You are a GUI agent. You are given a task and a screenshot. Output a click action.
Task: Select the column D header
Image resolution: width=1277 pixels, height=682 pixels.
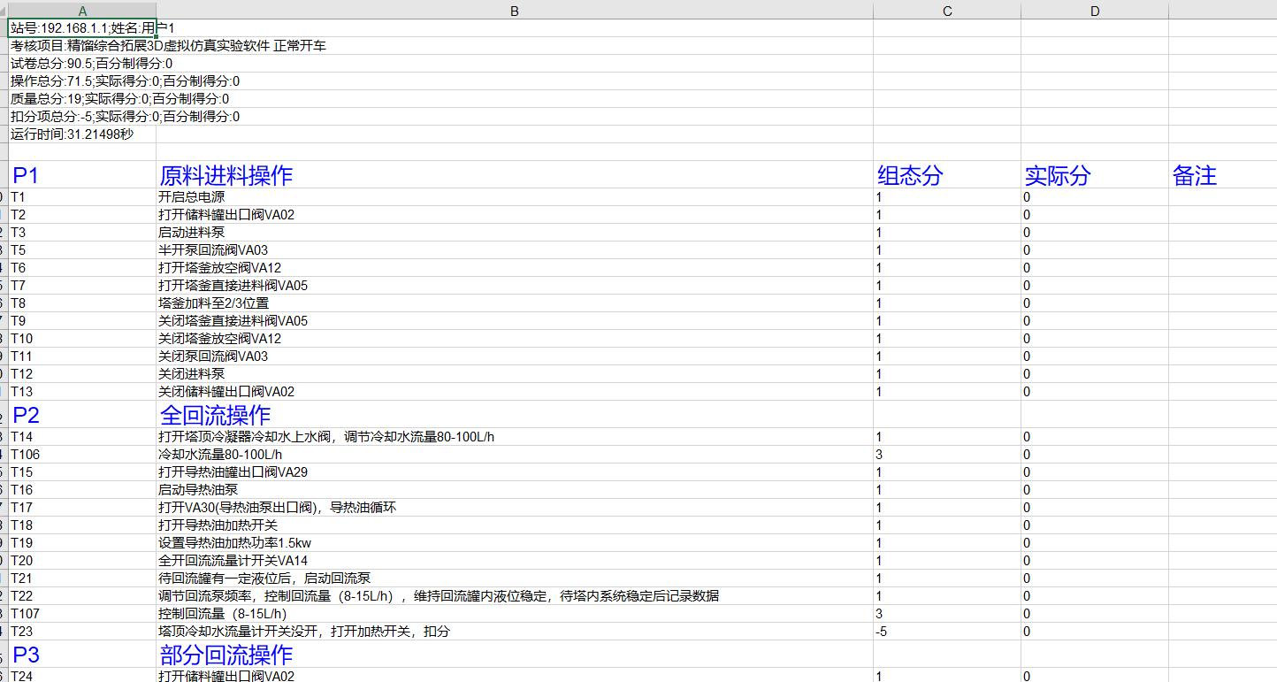click(1095, 11)
